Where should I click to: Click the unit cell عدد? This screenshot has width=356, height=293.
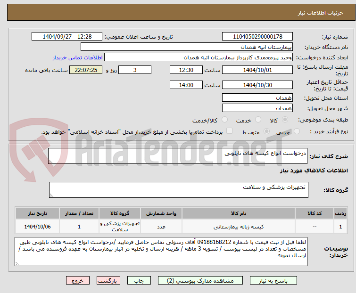coord(161,227)
